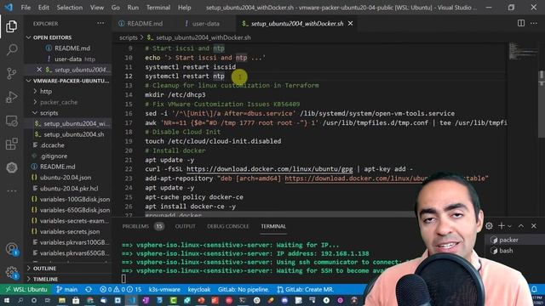Click GitLab: Create MR status item
Image resolution: width=545 pixels, height=306 pixels.
coord(305,289)
